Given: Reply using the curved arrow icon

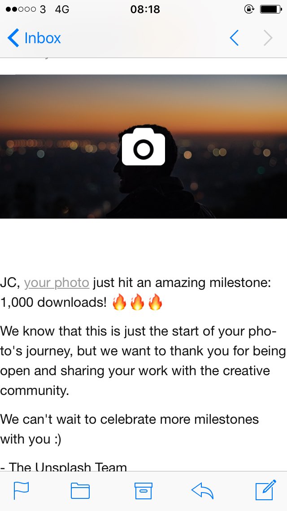Looking at the screenshot, I should coord(203,491).
